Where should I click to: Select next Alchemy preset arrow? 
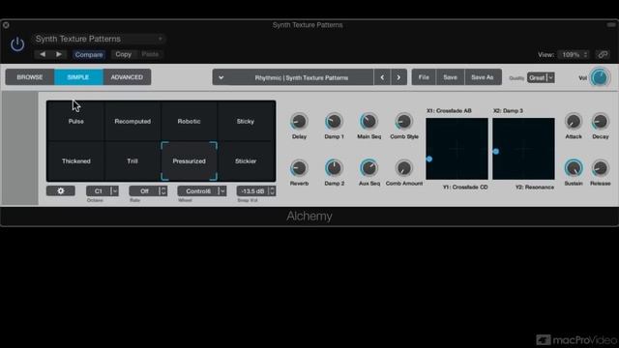[x=398, y=77]
